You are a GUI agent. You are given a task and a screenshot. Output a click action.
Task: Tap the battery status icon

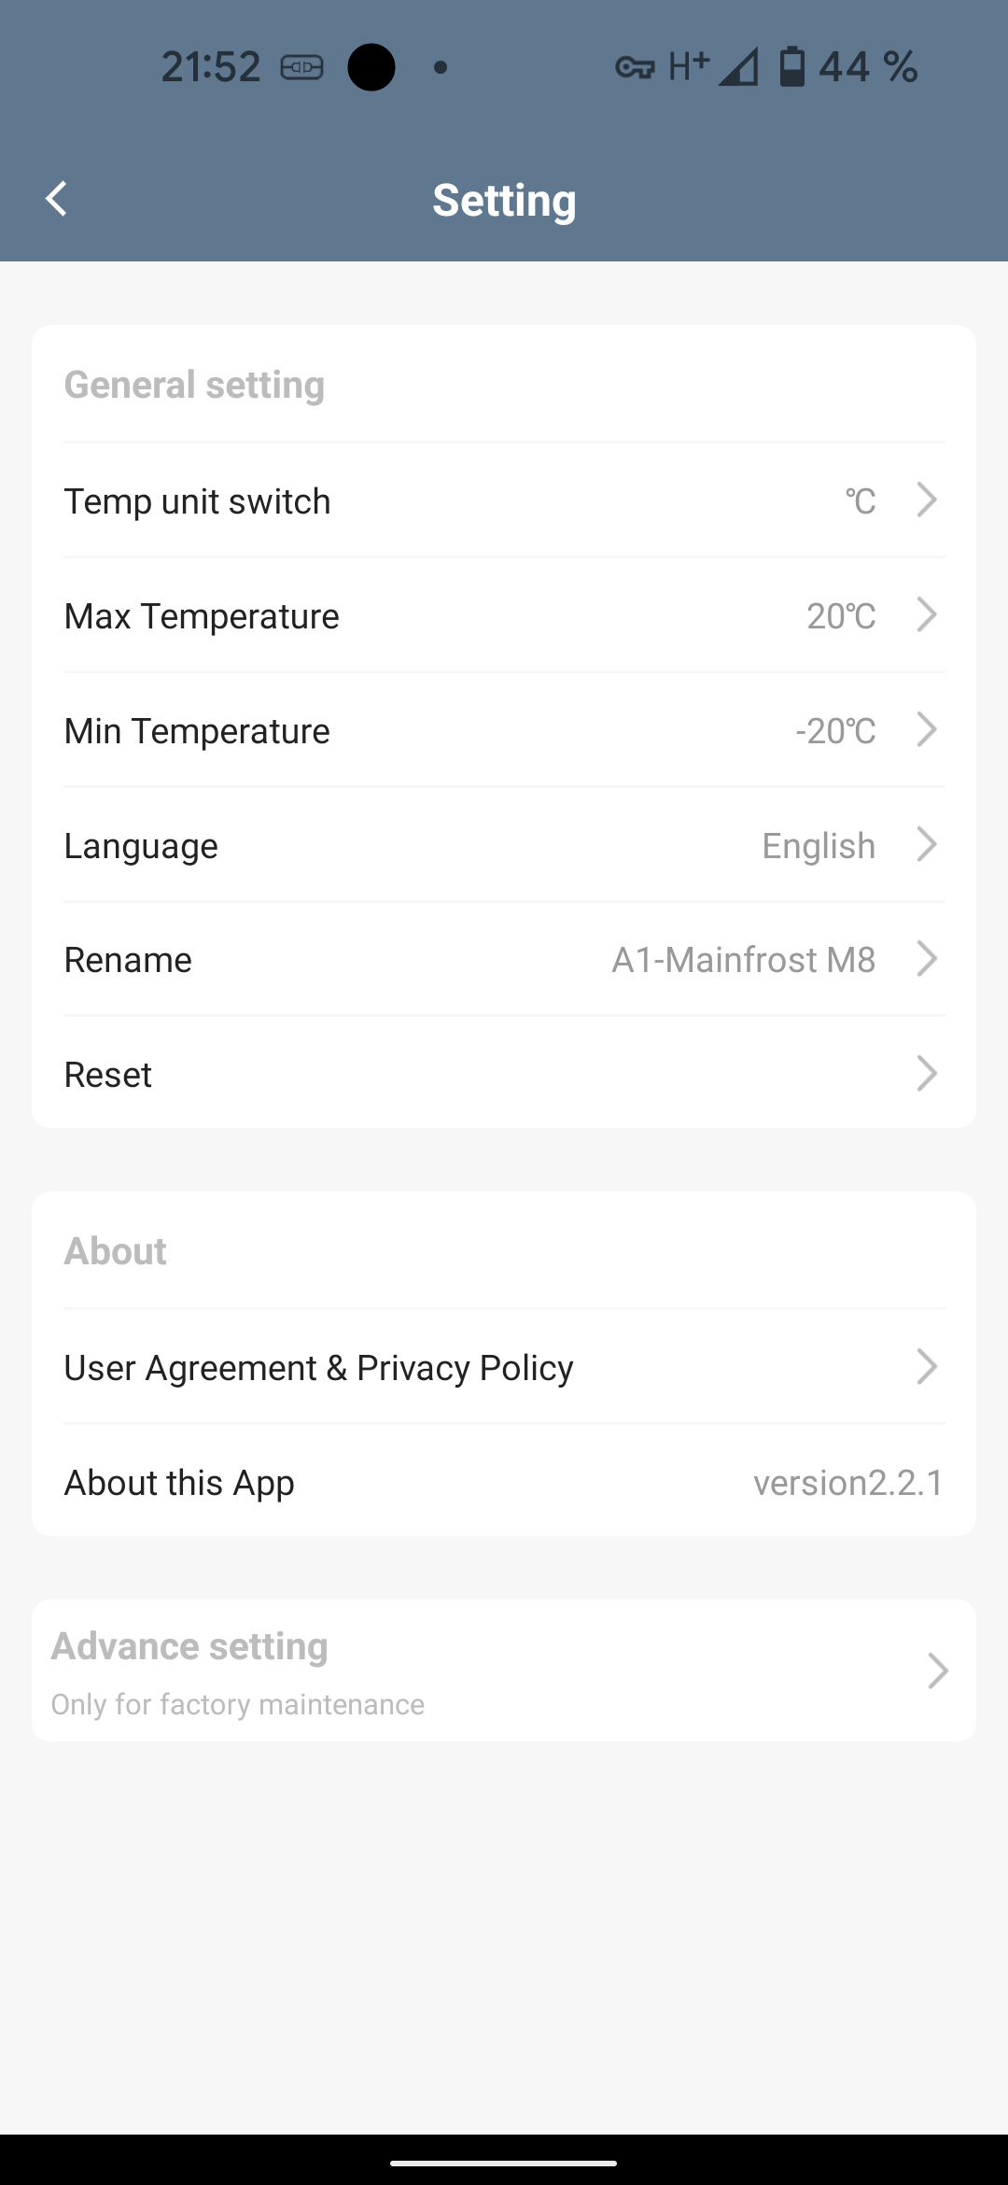click(791, 67)
